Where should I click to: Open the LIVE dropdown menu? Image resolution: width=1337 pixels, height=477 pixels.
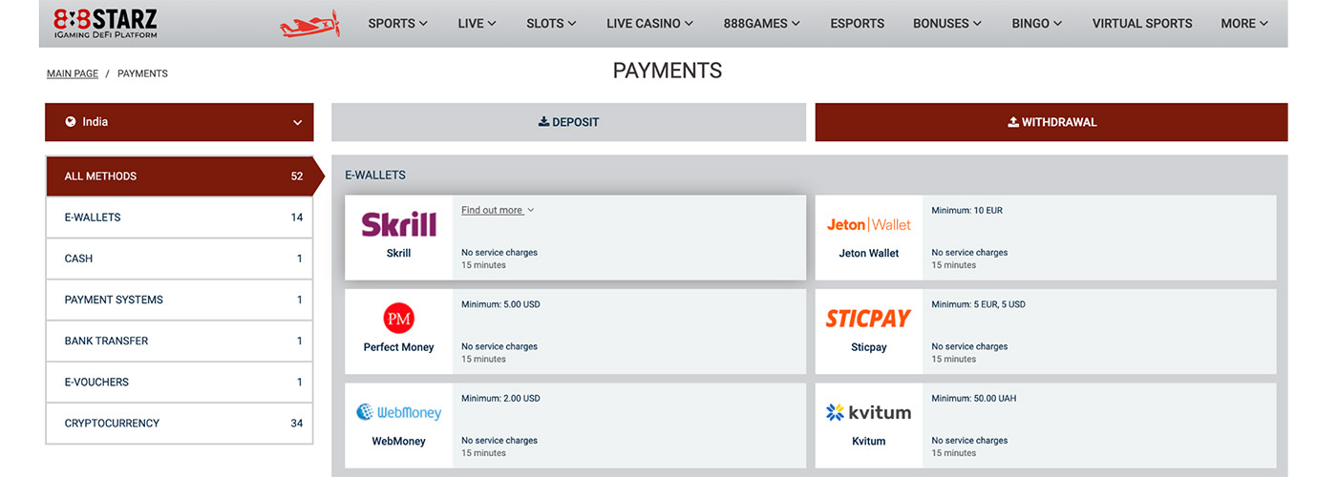click(x=477, y=24)
